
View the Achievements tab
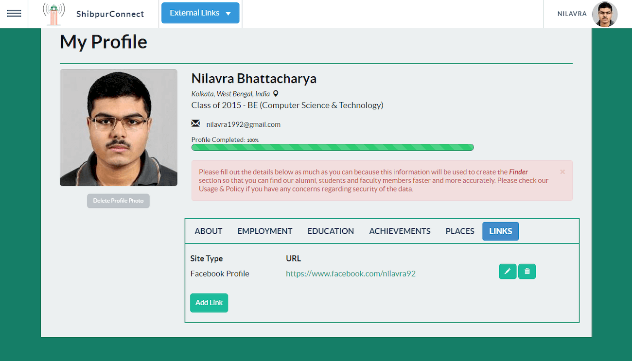point(400,231)
